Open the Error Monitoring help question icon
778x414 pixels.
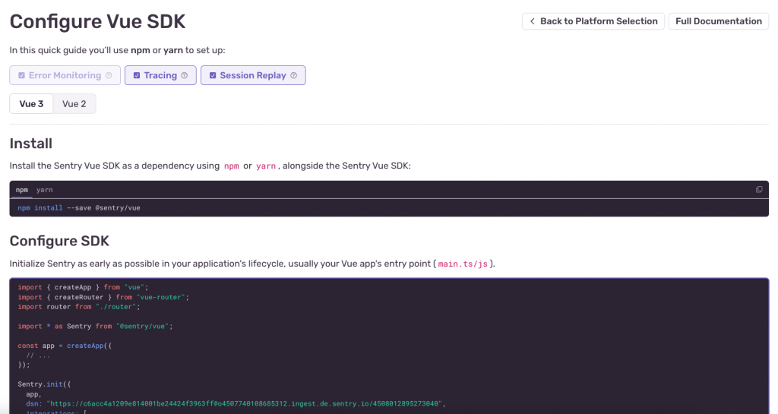click(x=109, y=75)
